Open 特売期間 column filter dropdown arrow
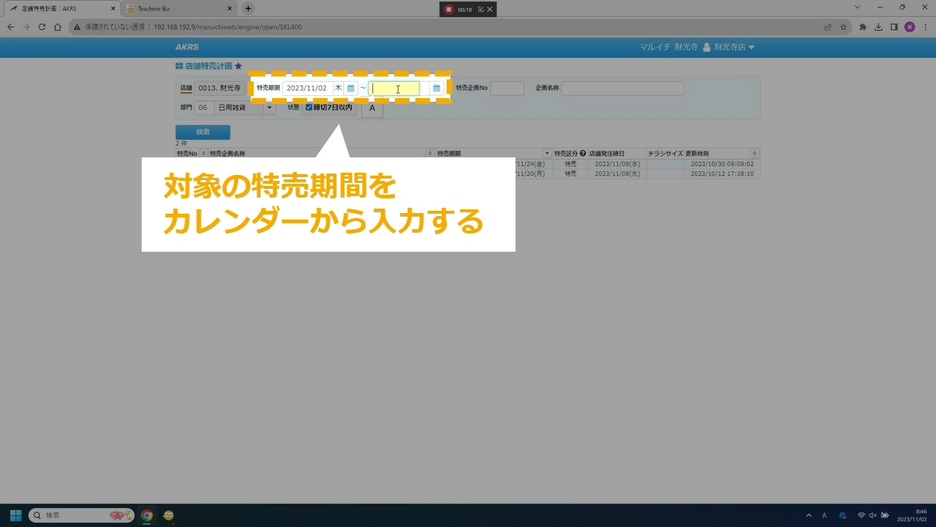Image resolution: width=936 pixels, height=527 pixels. [547, 154]
